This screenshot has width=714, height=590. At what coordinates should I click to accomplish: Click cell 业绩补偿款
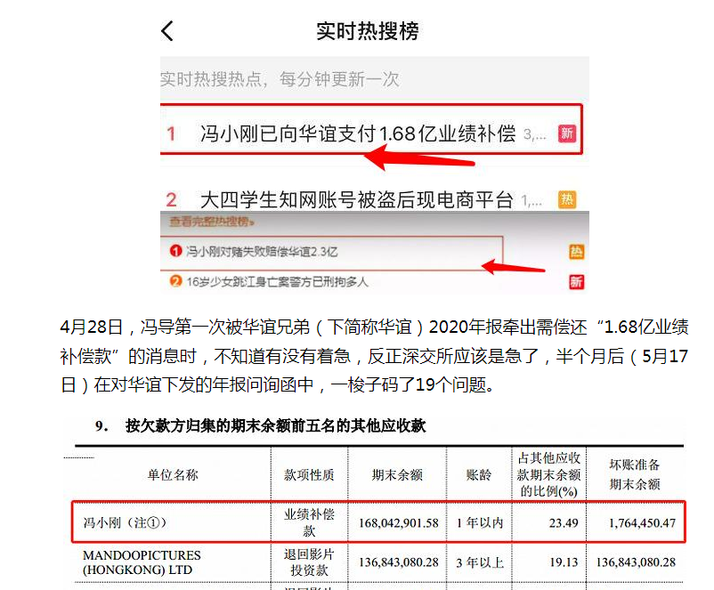pyautogui.click(x=309, y=522)
